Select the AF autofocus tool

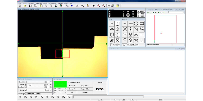point(112,40)
